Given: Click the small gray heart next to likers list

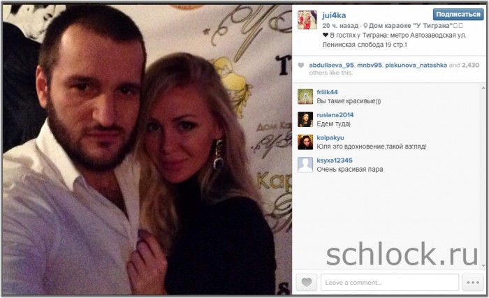Looking at the screenshot, I should (x=300, y=65).
